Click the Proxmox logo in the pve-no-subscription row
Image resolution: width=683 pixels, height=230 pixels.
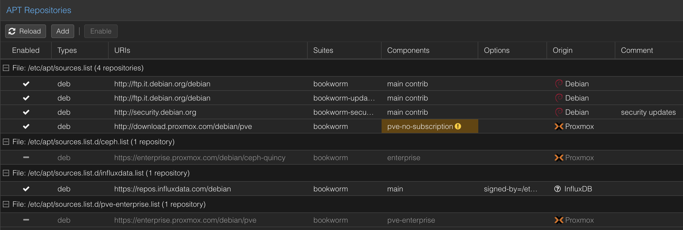[559, 126]
